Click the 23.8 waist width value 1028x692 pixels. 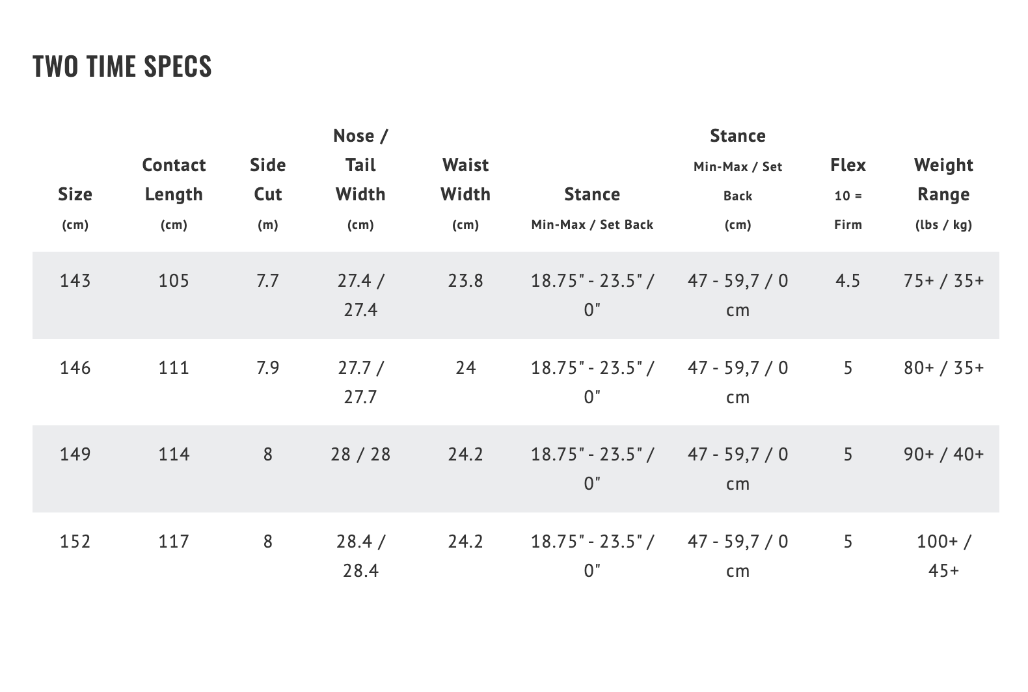tap(465, 281)
